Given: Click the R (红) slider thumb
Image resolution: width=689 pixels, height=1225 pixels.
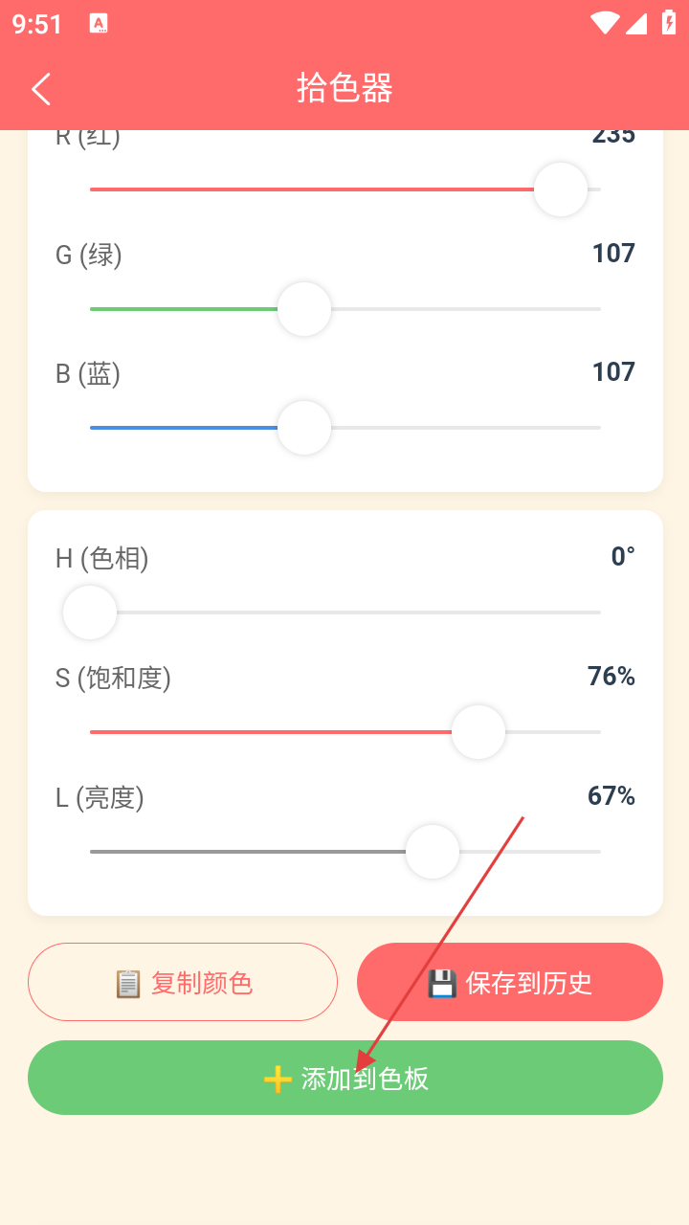Looking at the screenshot, I should click(x=560, y=189).
